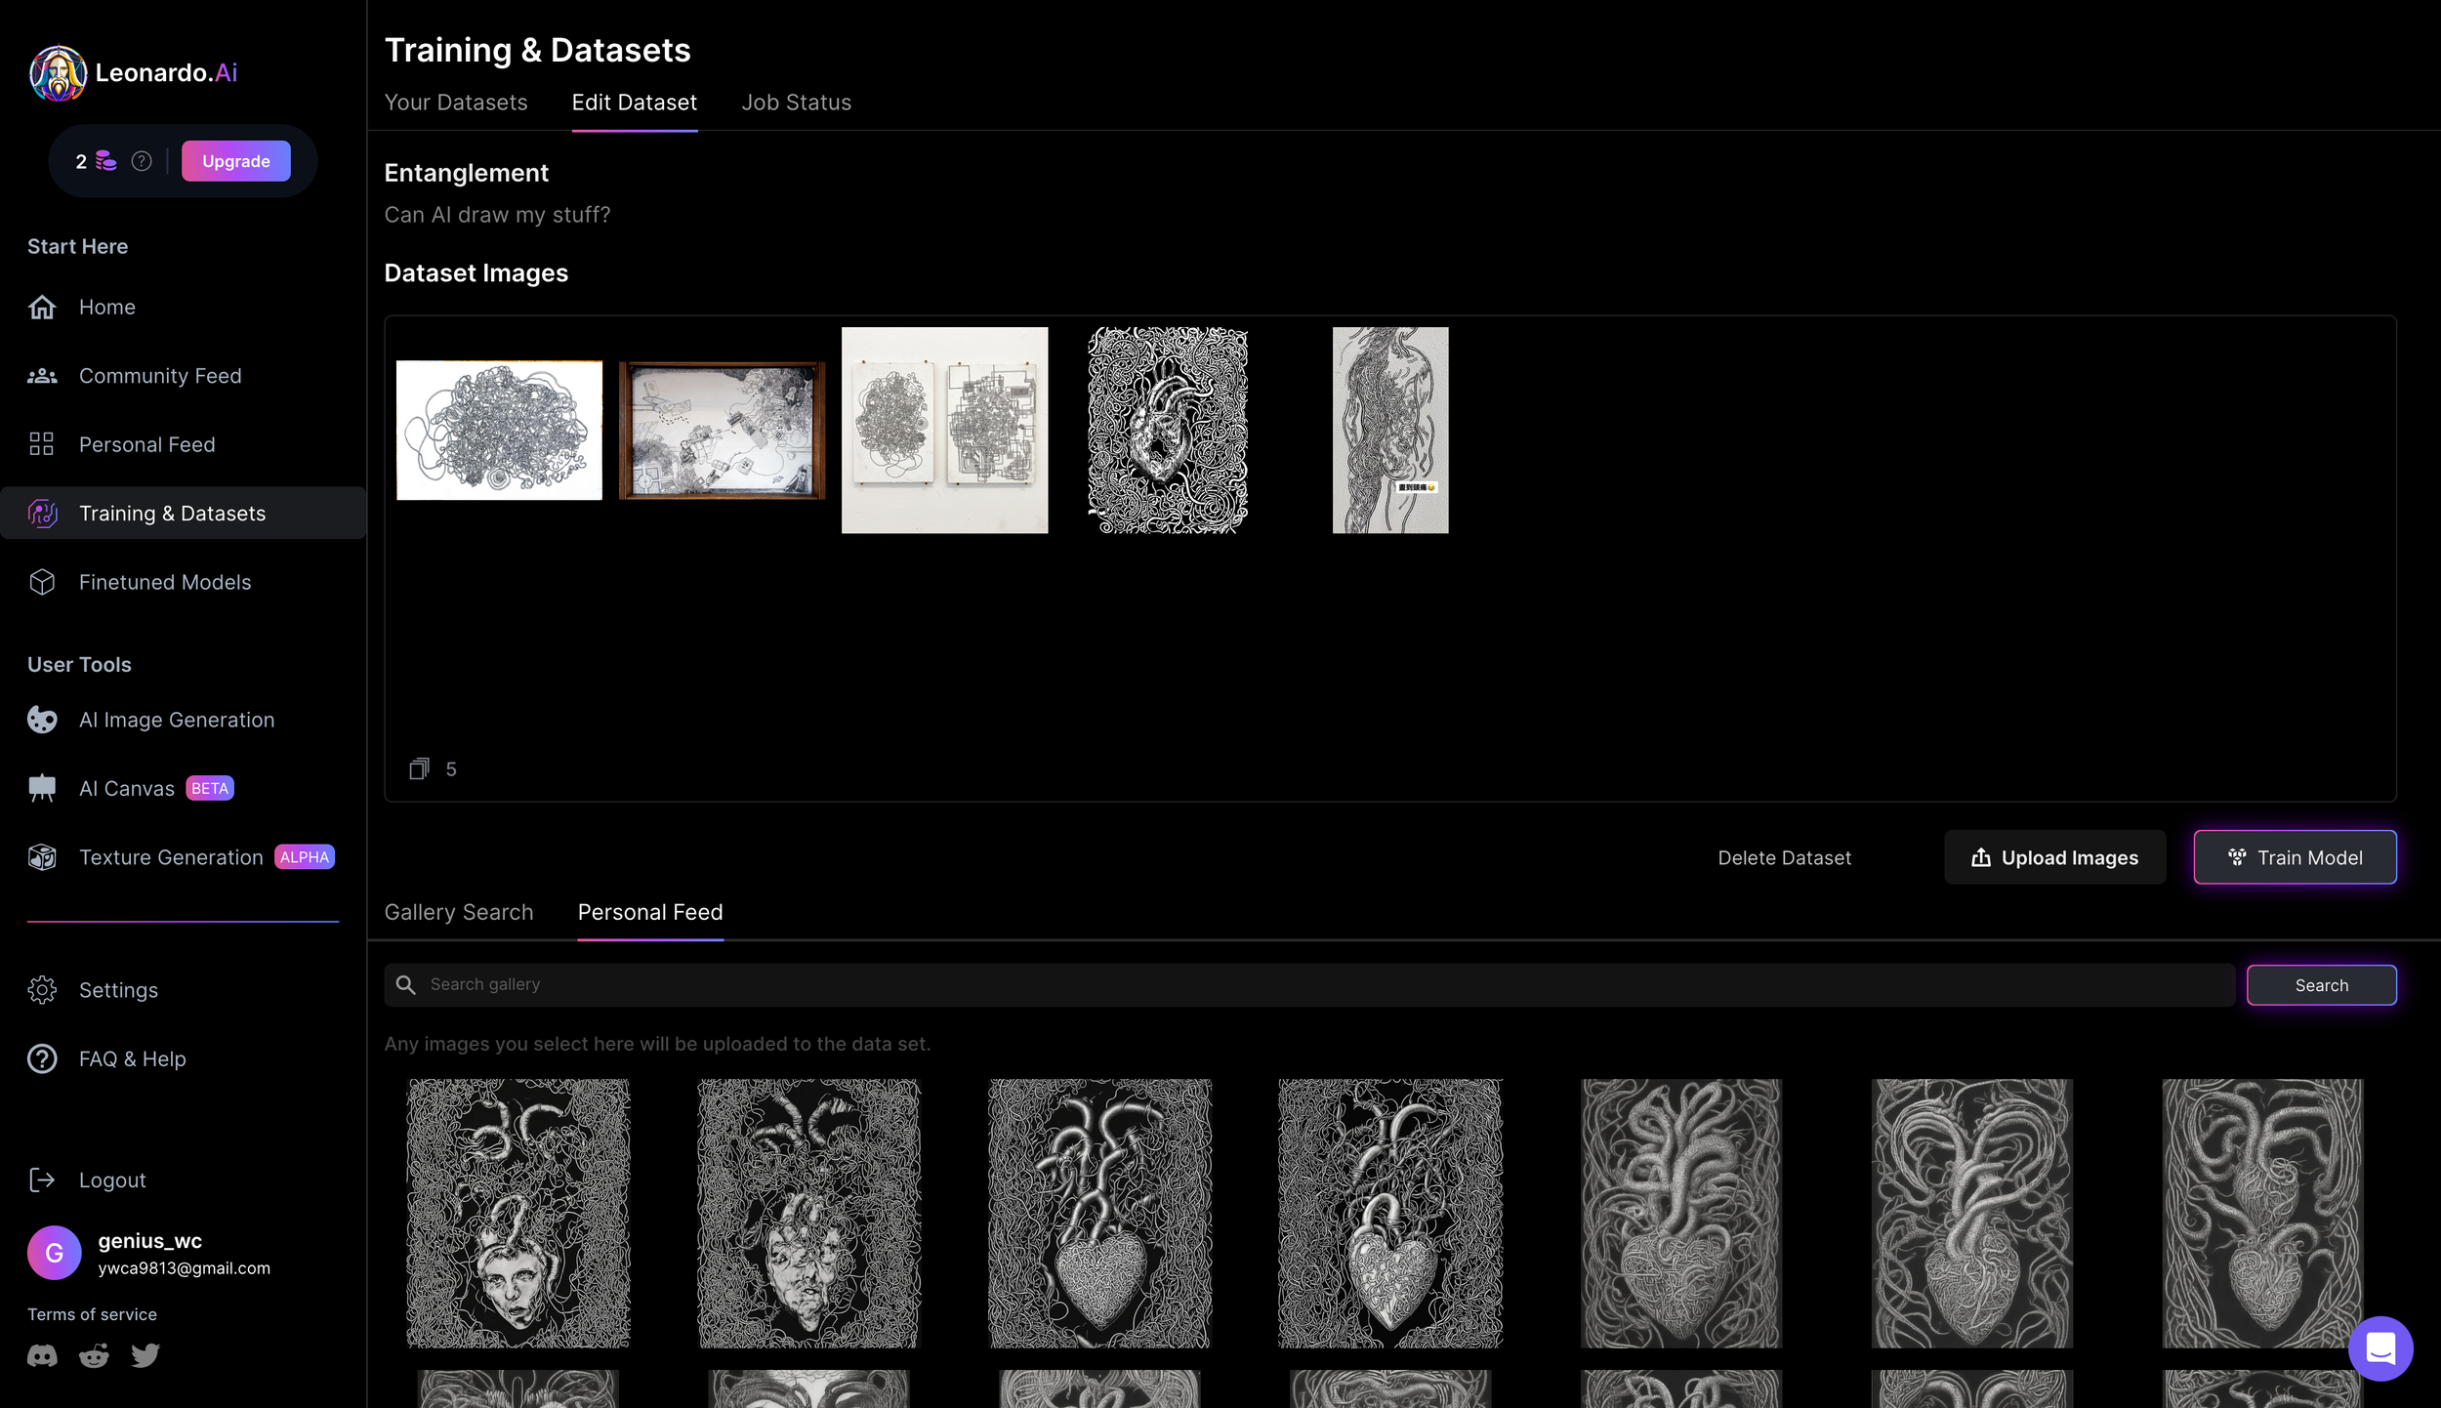
Task: Click the FAQ & Help question icon
Action: pyautogui.click(x=42, y=1058)
